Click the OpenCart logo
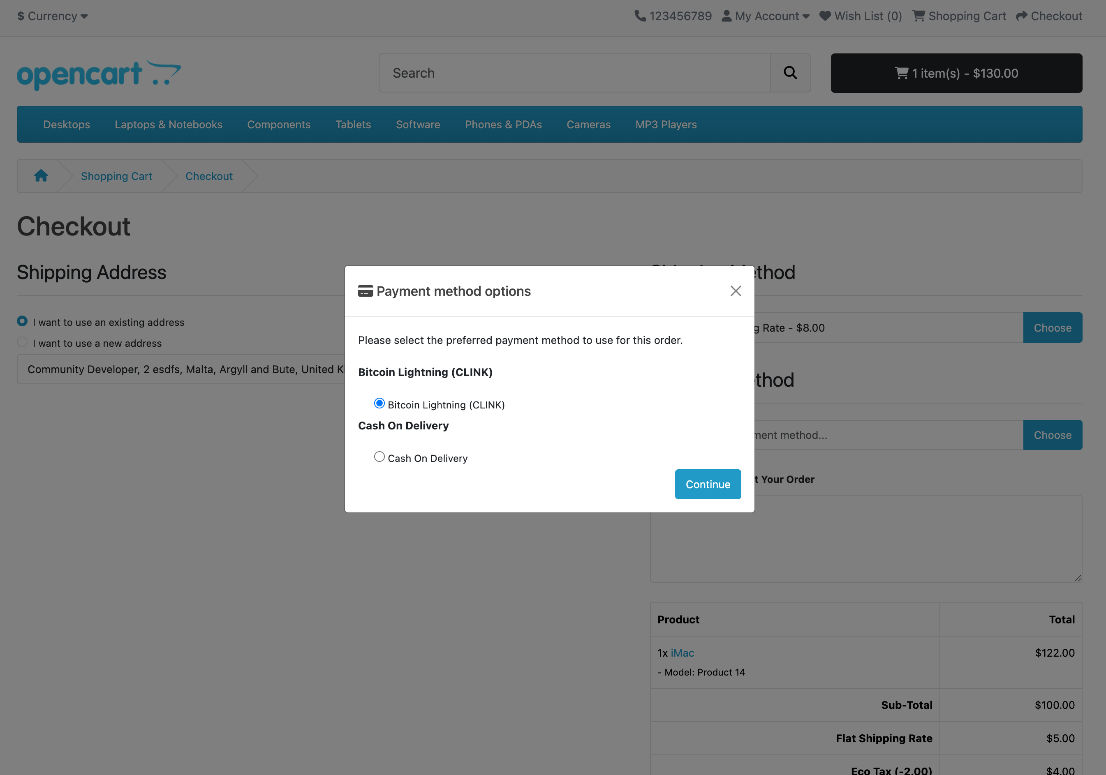Image resolution: width=1106 pixels, height=775 pixels. coord(99,75)
